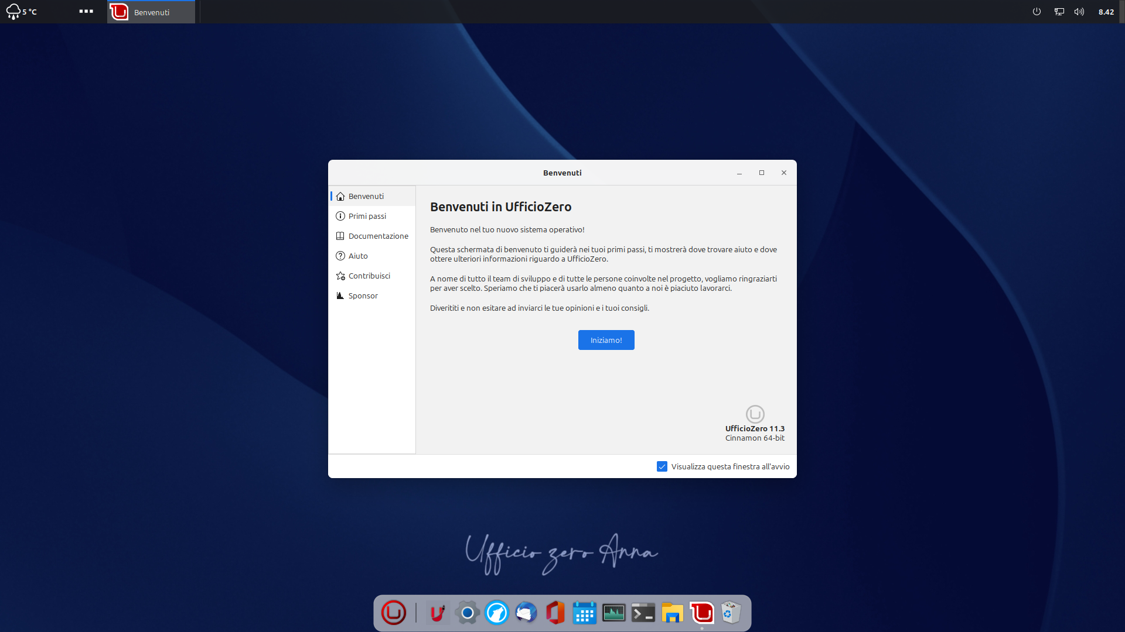This screenshot has width=1125, height=632.
Task: Click the Benvenuti home icon in sidebar
Action: click(x=340, y=196)
